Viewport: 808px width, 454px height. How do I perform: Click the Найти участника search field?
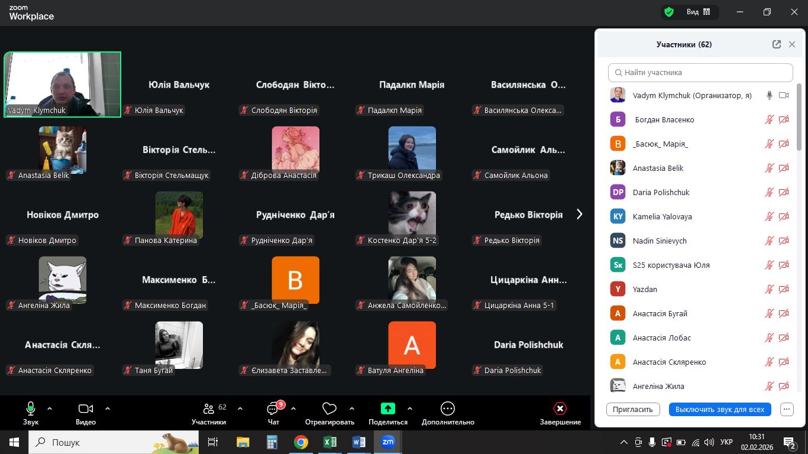[700, 73]
